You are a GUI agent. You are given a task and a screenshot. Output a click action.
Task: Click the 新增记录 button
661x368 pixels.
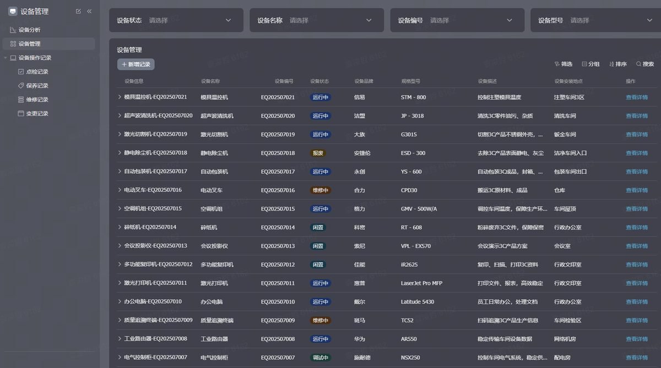coord(136,64)
